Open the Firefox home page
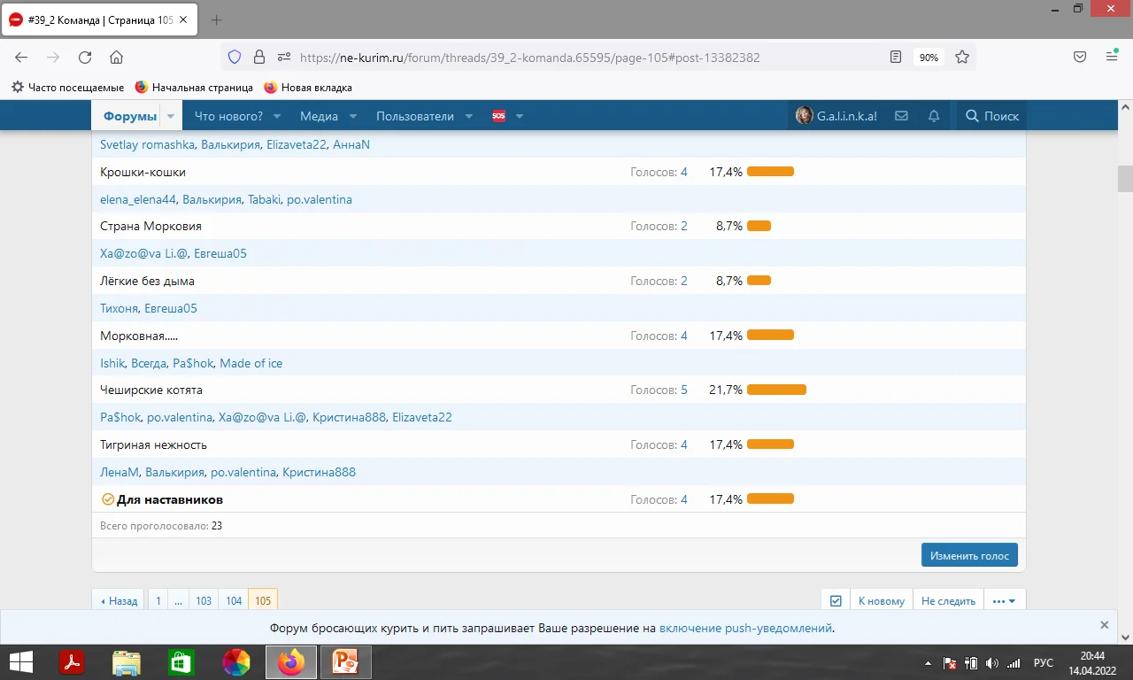This screenshot has height=680, width=1133. 116,58
